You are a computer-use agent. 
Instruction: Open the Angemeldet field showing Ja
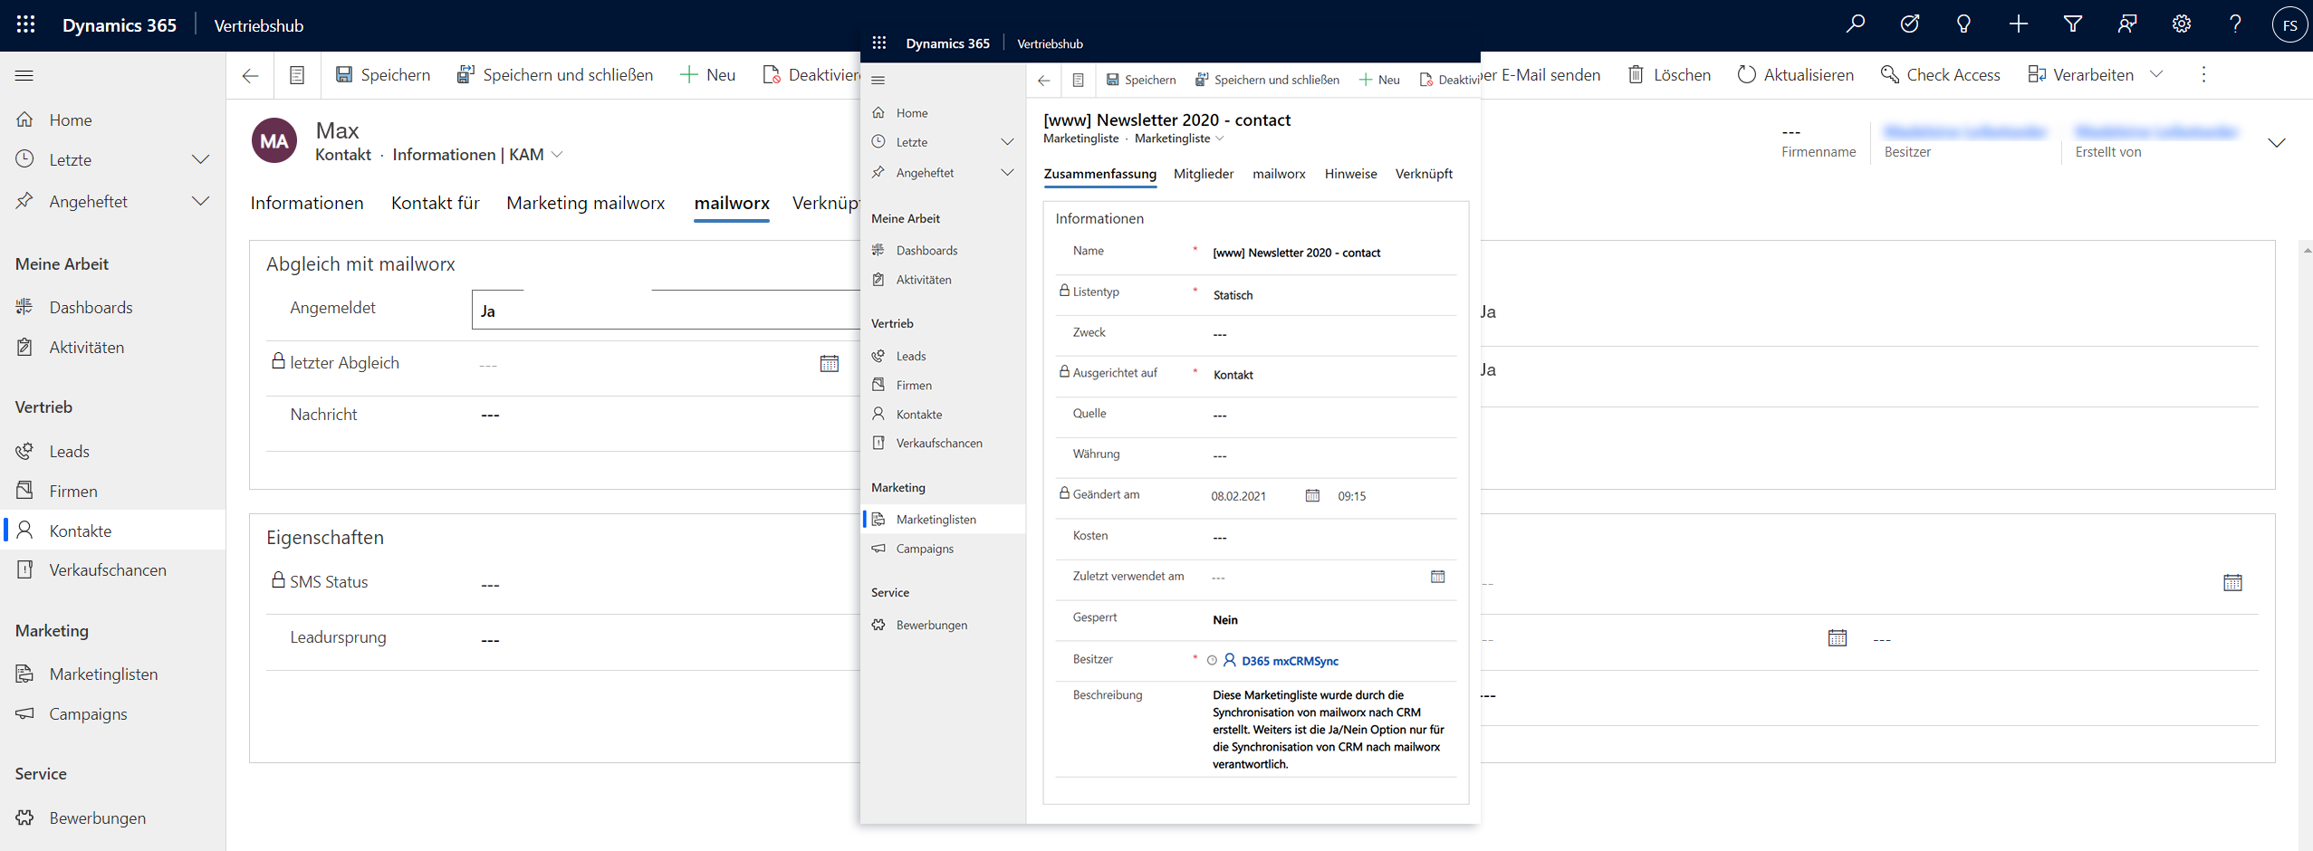[x=666, y=311]
